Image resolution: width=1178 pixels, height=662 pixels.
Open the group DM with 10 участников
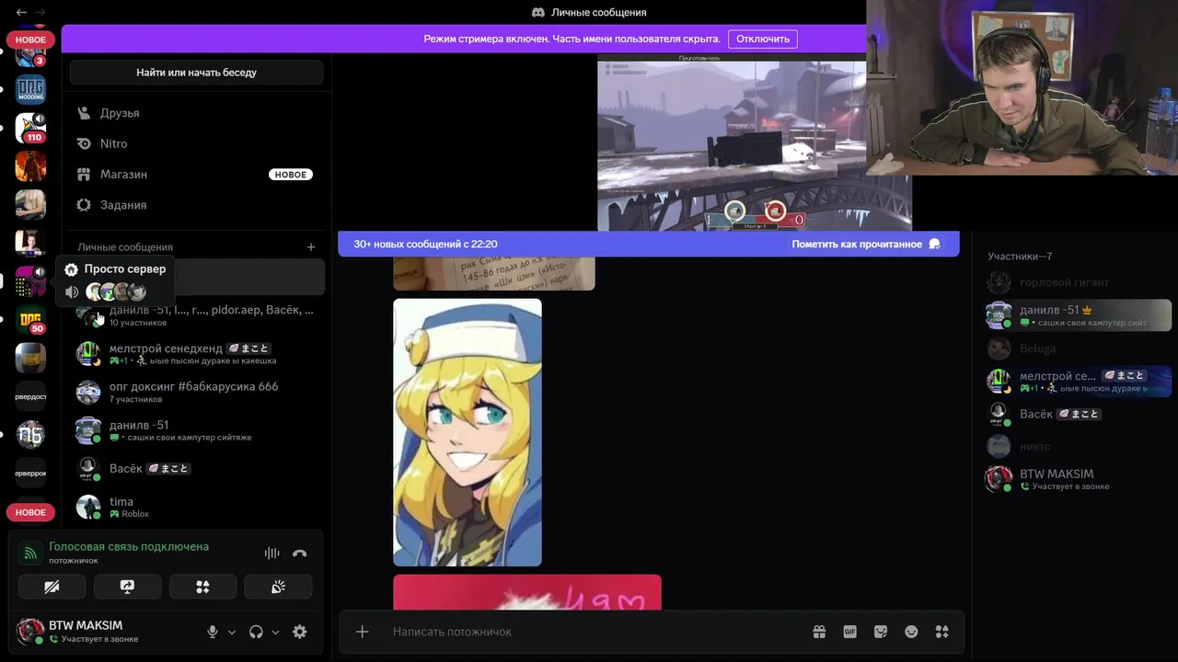(197, 315)
